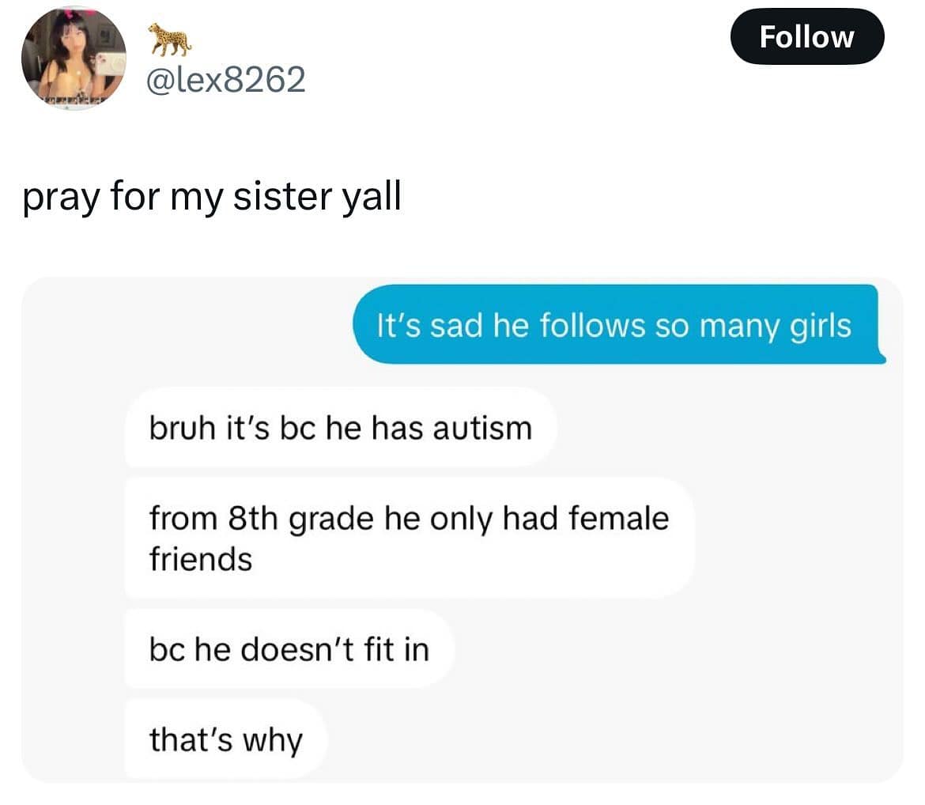Tap the 'bc he doesn't fit in' message bubble
Screen dimensions: 925x805
coord(289,648)
